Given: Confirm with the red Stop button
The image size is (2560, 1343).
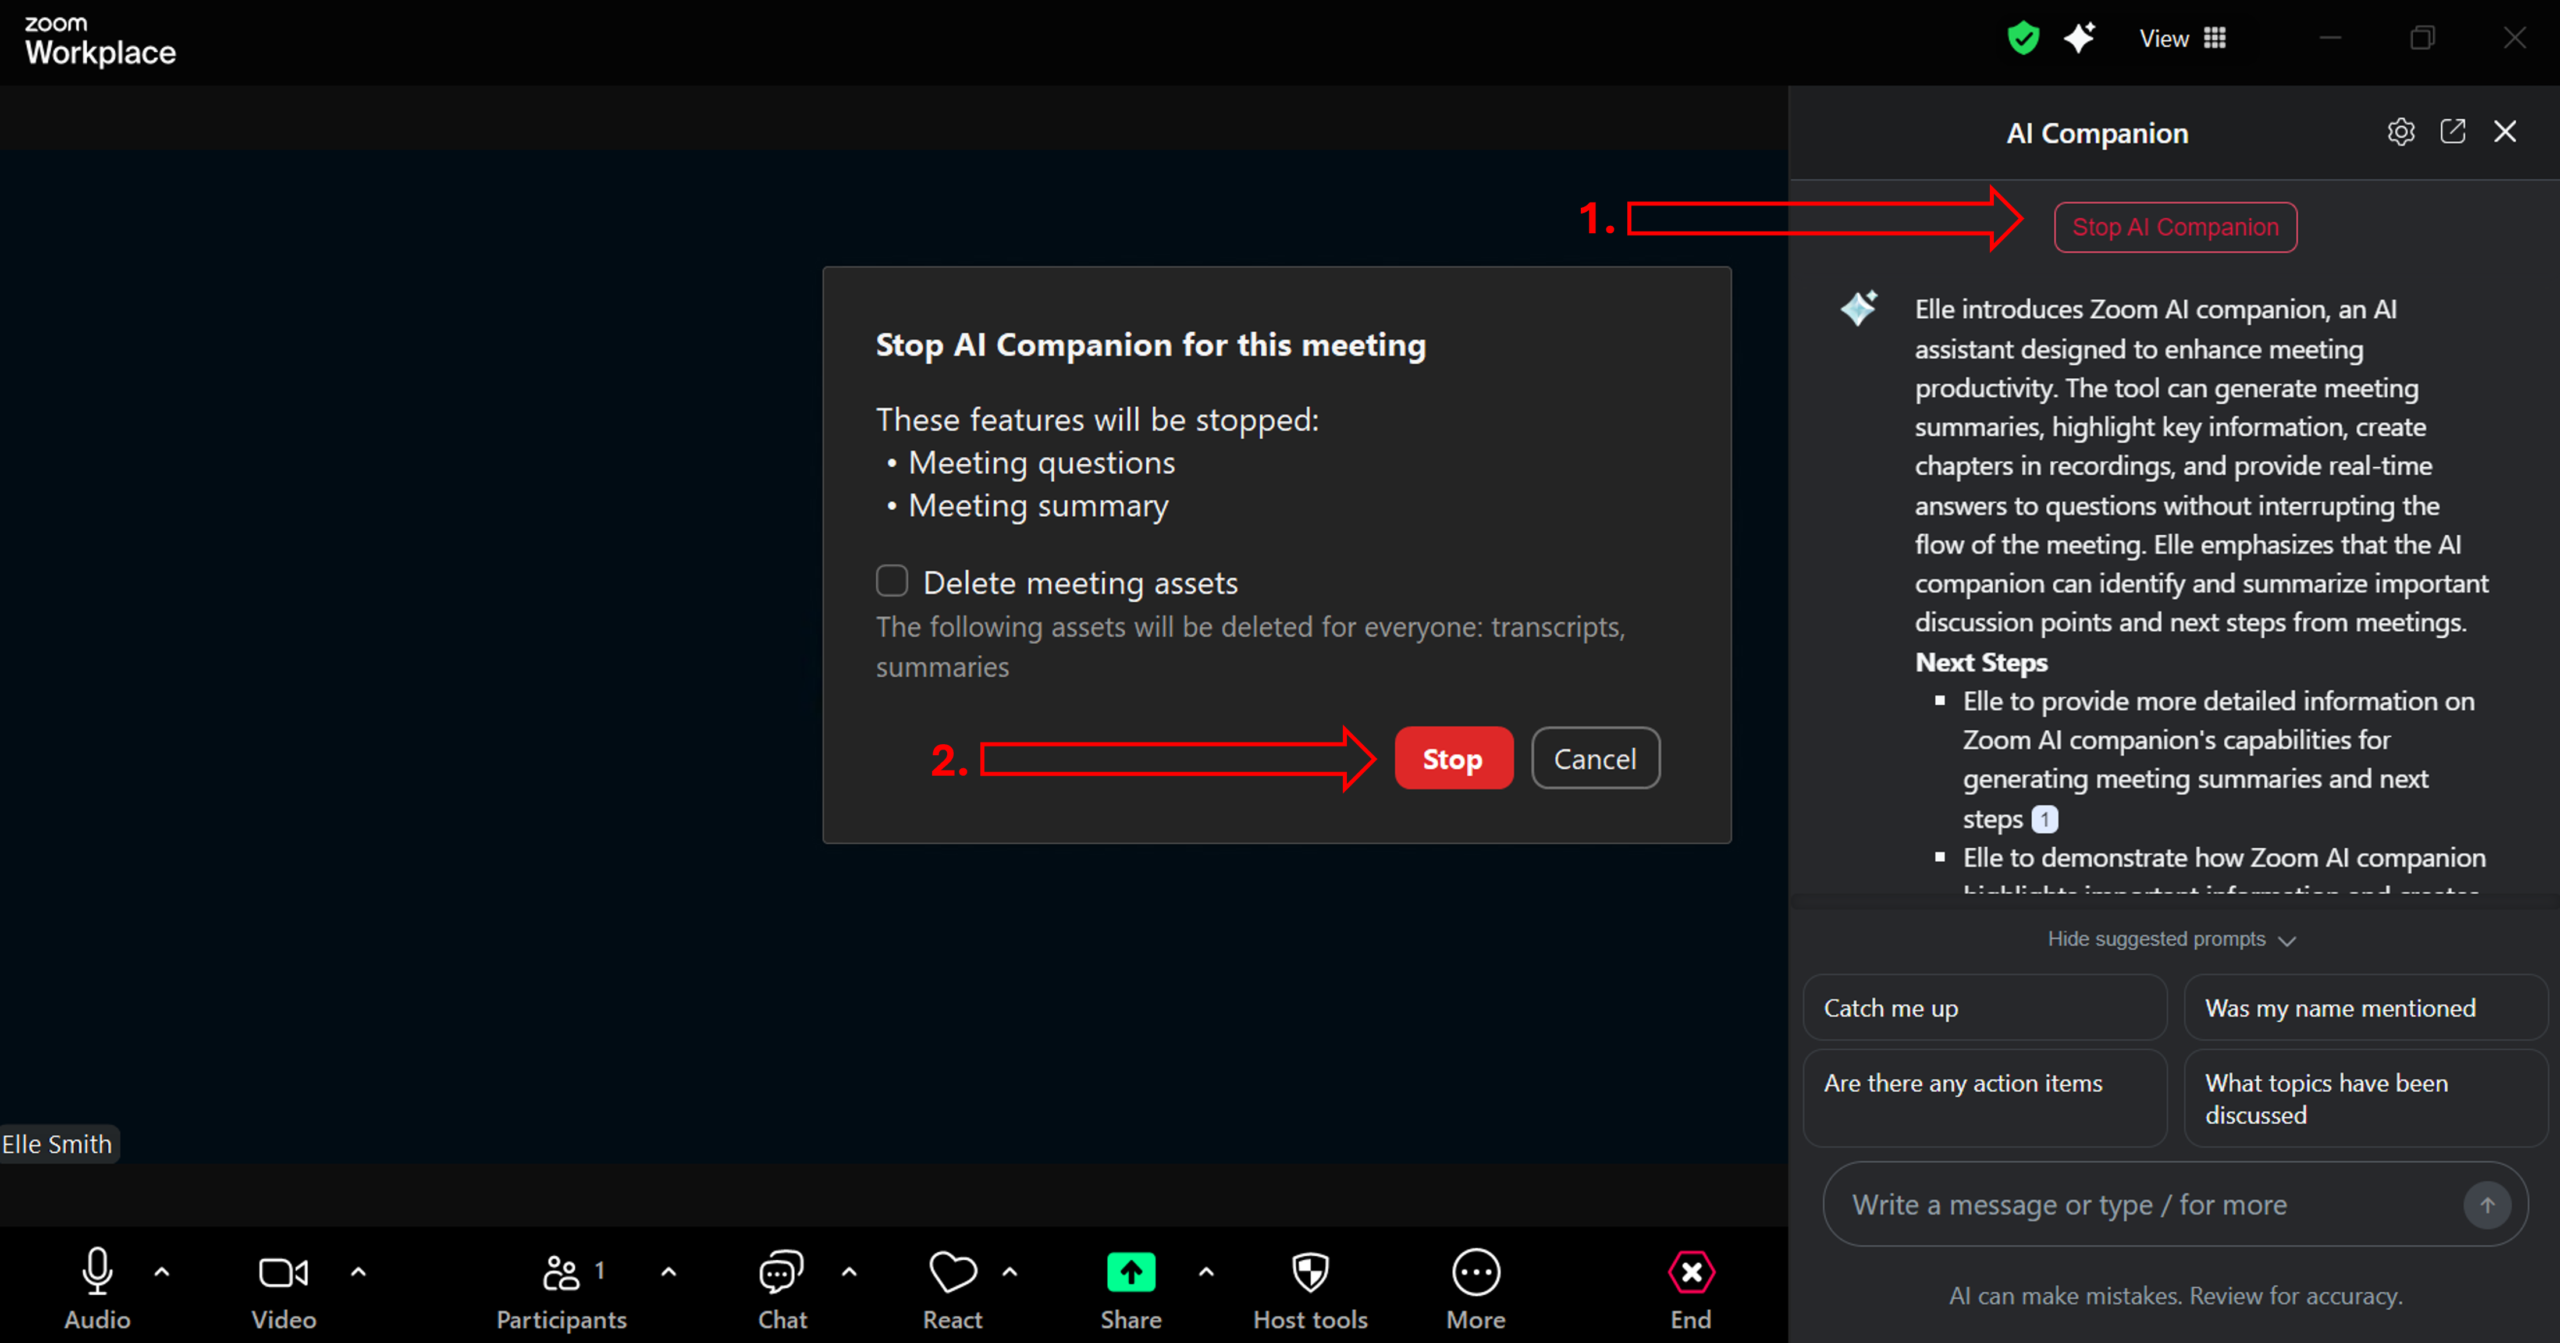Looking at the screenshot, I should tap(1453, 758).
